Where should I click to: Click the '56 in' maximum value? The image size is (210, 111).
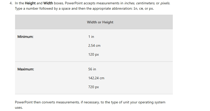(92, 69)
